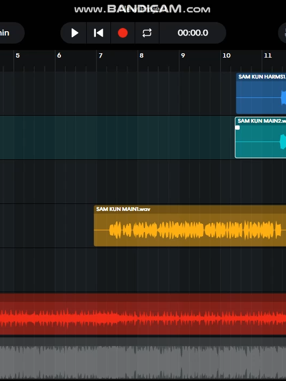Screen dimensions: 286x381
Task: Toggle the loop cycle button
Action: [x=147, y=33]
